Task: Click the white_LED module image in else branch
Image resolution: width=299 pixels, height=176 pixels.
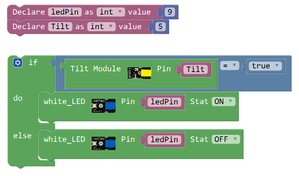Action: pos(103,144)
